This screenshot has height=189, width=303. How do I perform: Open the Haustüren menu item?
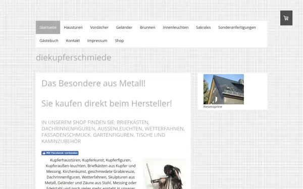[x=73, y=27]
